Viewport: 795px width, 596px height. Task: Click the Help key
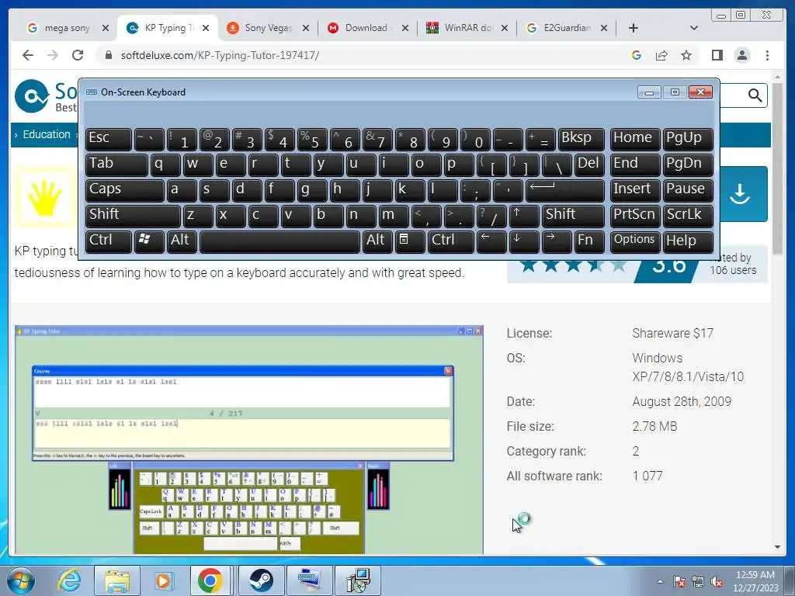(688, 241)
